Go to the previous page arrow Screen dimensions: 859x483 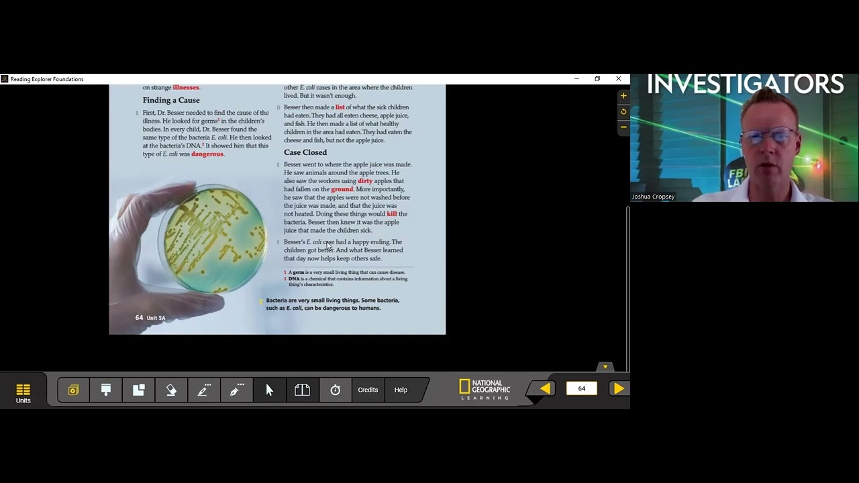(545, 388)
